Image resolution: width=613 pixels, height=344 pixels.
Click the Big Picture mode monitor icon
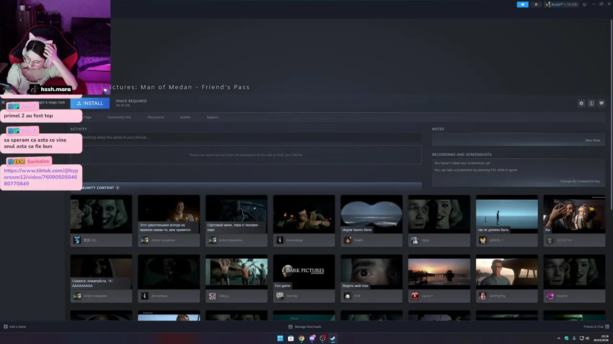pos(584,4)
